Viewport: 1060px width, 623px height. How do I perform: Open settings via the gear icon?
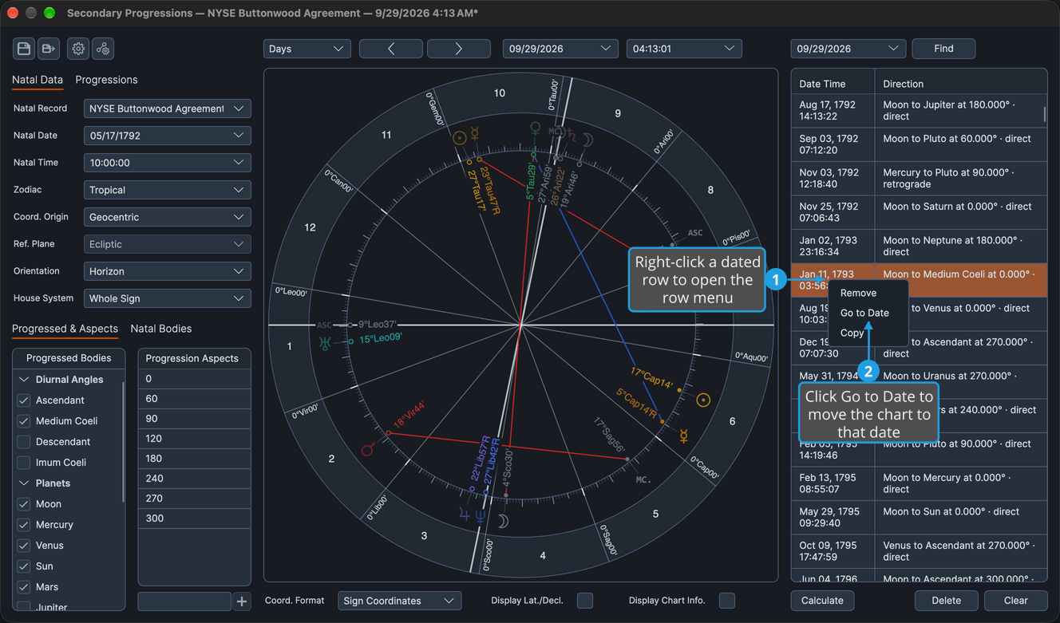(78, 49)
